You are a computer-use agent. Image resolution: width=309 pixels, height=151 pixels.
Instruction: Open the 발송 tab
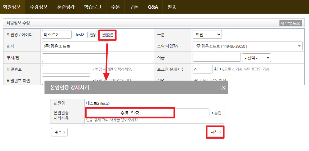coord(172,7)
